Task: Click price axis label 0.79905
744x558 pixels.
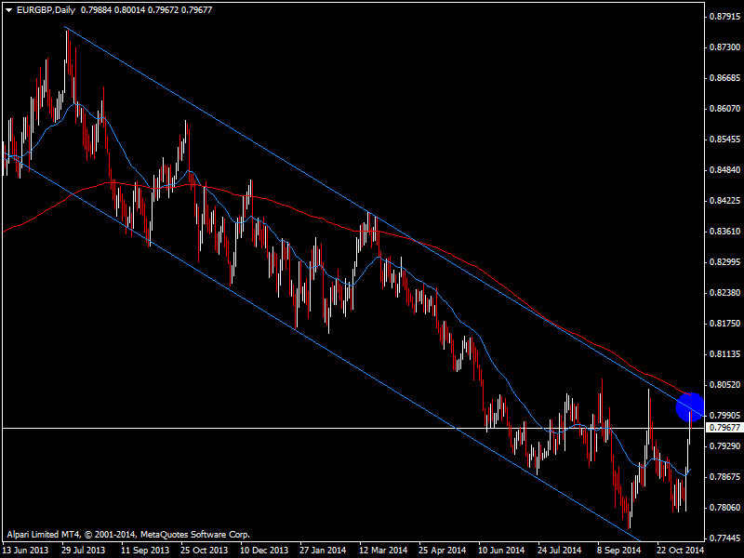Action: pos(724,415)
